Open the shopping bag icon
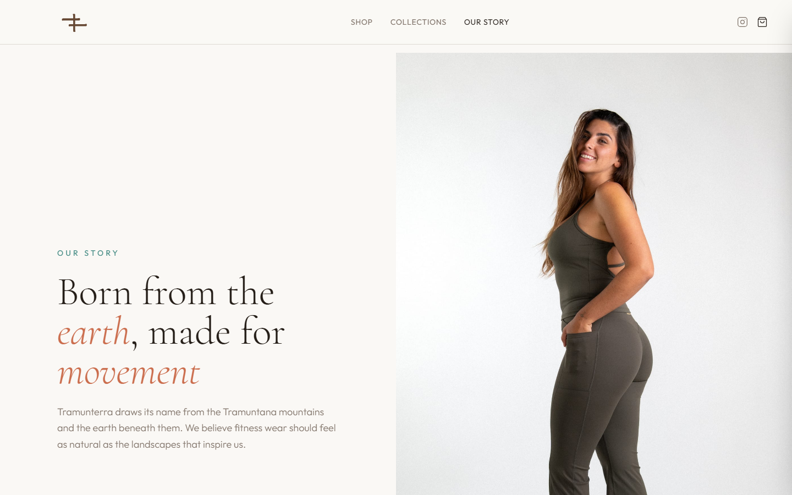This screenshot has height=495, width=792. 762,22
